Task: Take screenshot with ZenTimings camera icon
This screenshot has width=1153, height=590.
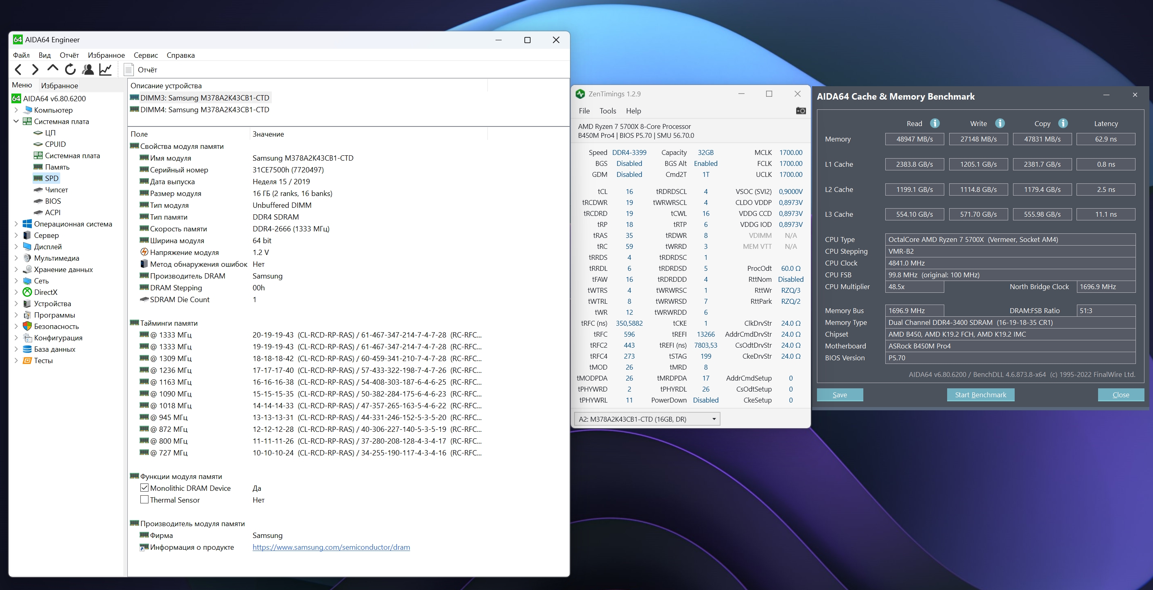Action: [801, 111]
